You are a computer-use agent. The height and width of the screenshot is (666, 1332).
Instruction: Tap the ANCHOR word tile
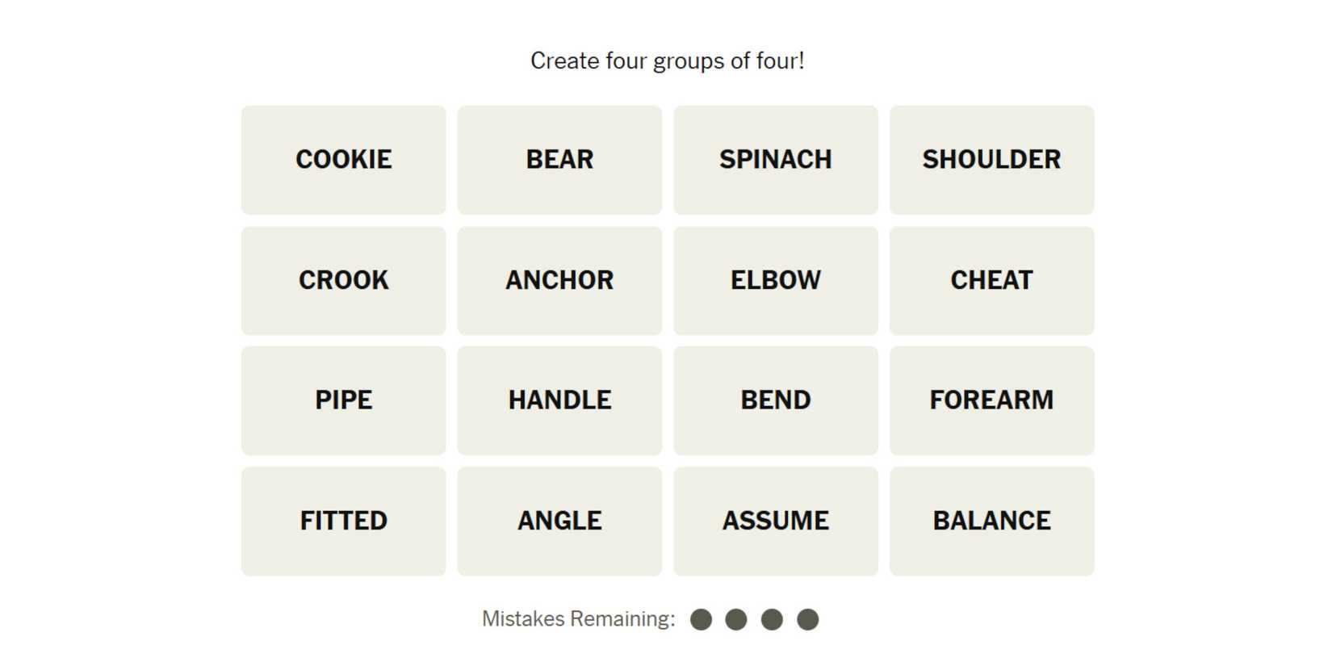[x=559, y=280]
